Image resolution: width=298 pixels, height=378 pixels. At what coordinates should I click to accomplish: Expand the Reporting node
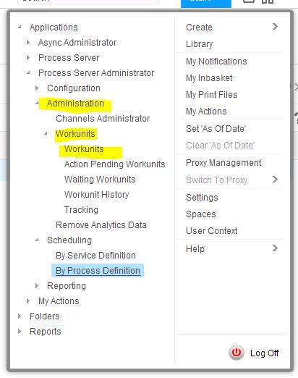pyautogui.click(x=37, y=286)
